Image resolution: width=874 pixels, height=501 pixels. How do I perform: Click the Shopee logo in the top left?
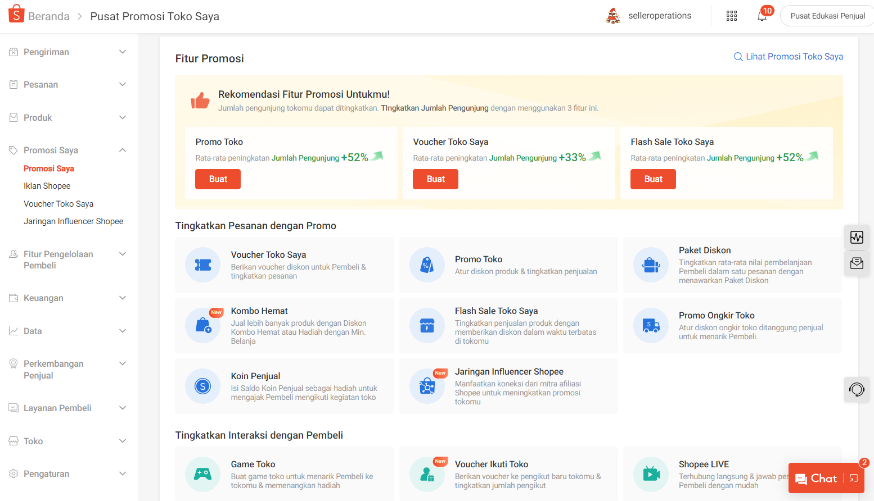point(16,13)
